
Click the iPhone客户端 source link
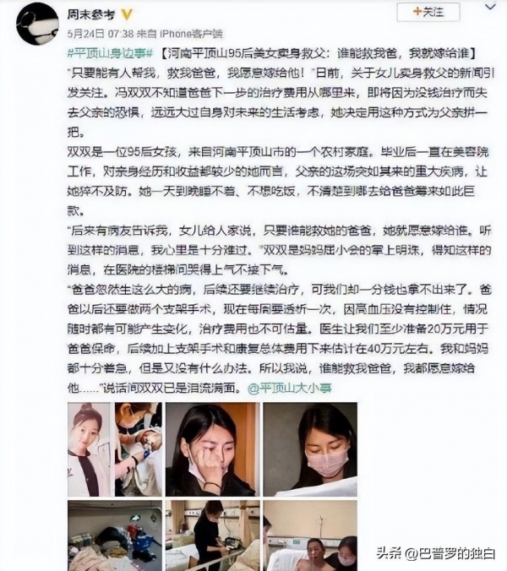point(192,34)
